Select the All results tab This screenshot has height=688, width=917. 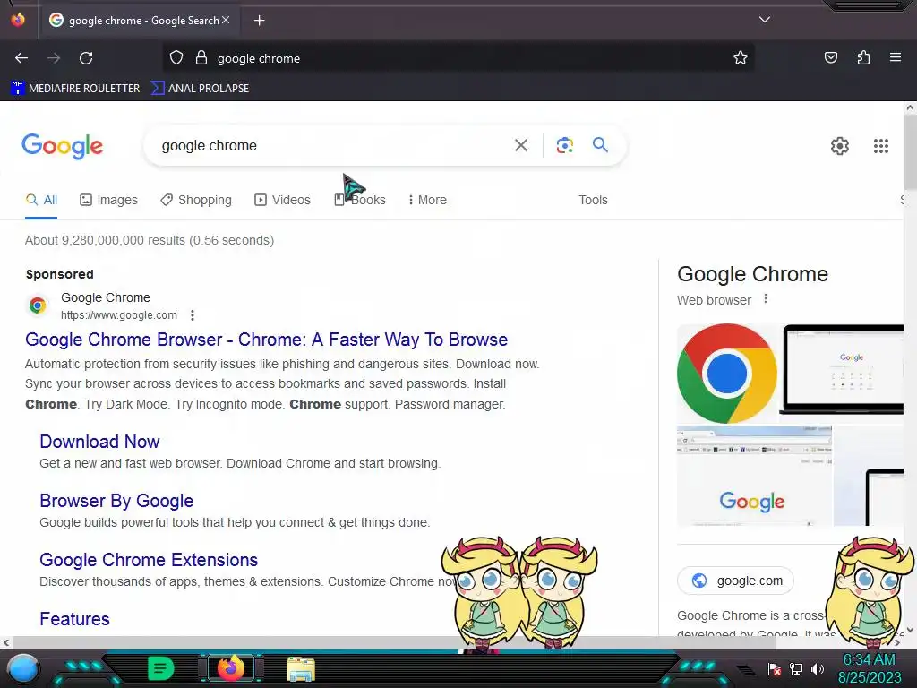pyautogui.click(x=41, y=200)
